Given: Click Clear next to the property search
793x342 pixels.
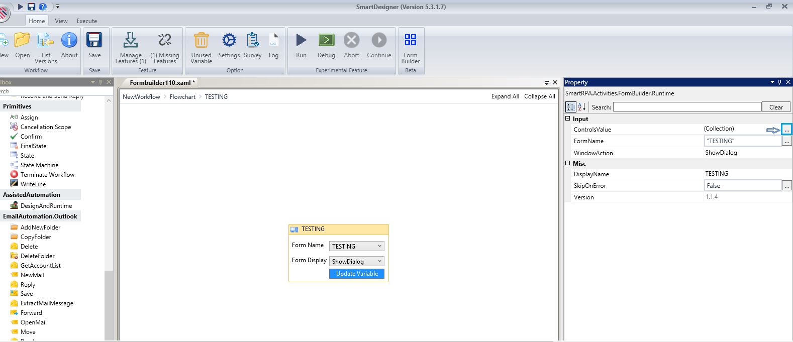Looking at the screenshot, I should click(x=775, y=107).
